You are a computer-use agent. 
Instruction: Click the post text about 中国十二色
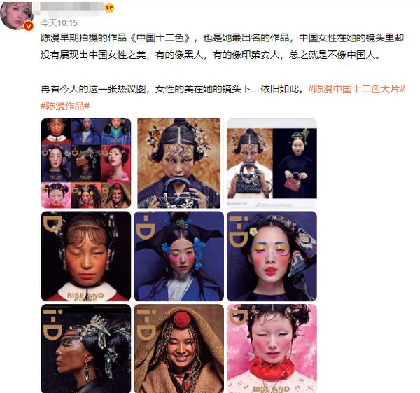click(x=222, y=46)
